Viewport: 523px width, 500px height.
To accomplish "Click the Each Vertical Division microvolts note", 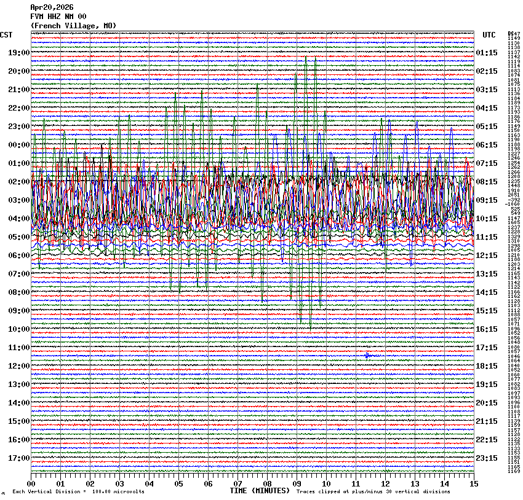I will [79, 491].
